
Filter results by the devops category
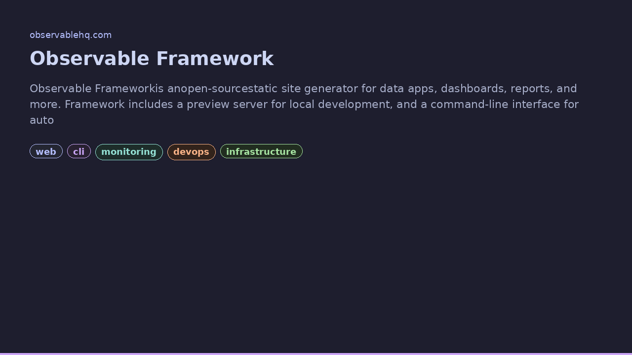191,151
